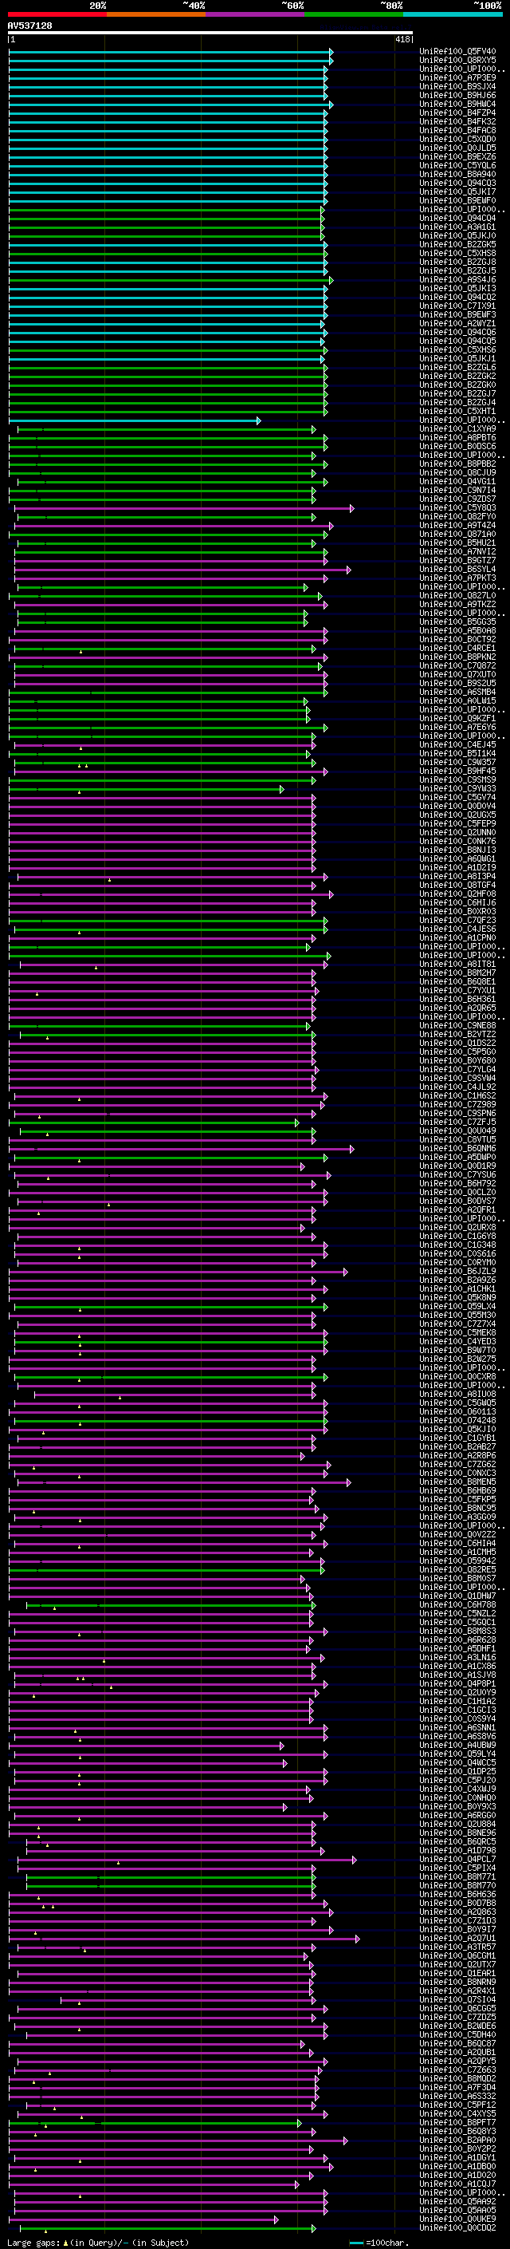
Task: Select label UniRef100_Q5JKJ1
Action: click(x=457, y=359)
